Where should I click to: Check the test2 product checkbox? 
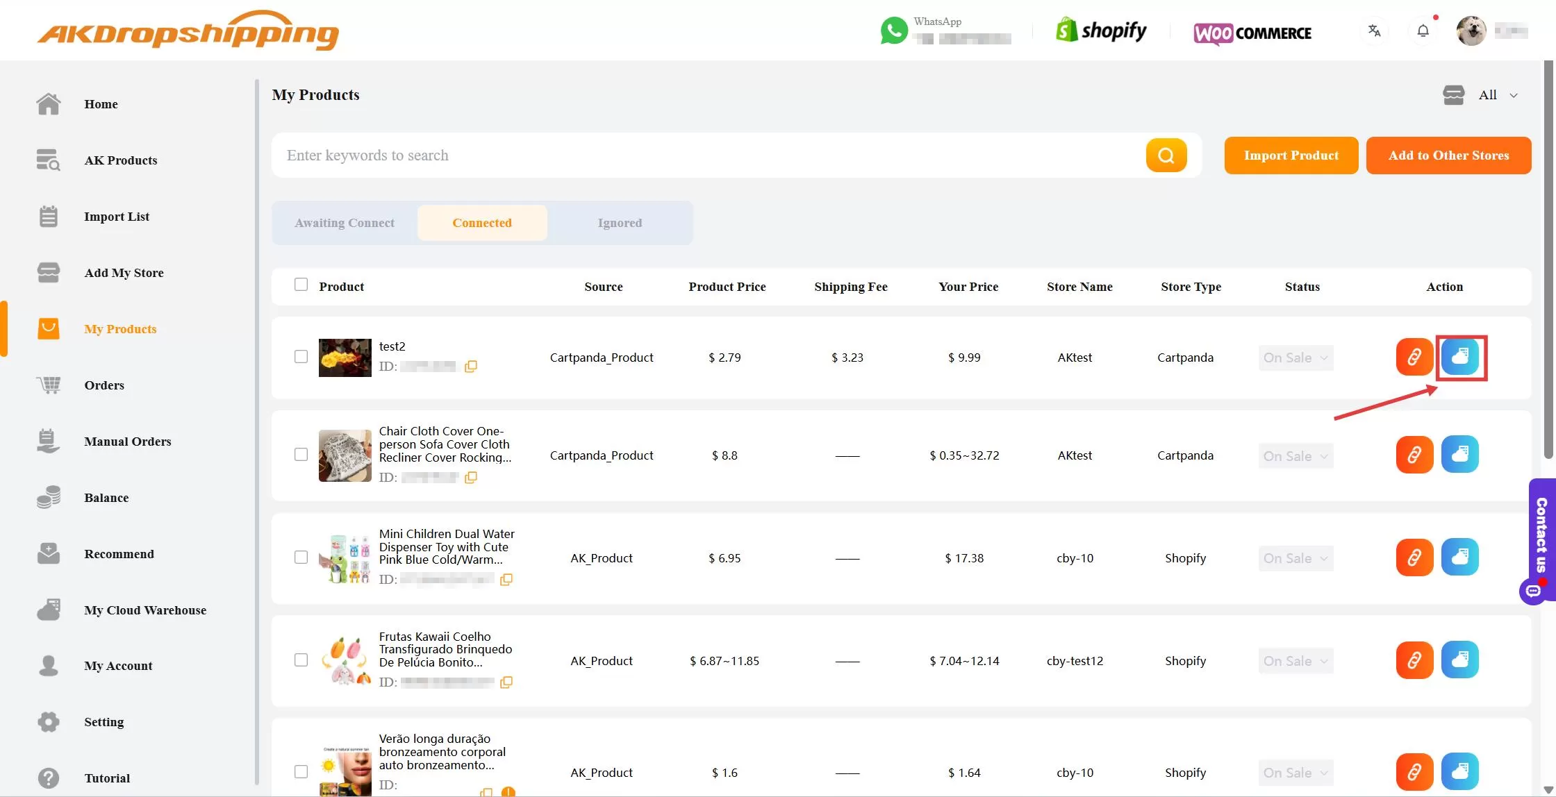[x=301, y=356]
